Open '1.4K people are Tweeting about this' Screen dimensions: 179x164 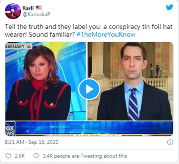point(85,156)
